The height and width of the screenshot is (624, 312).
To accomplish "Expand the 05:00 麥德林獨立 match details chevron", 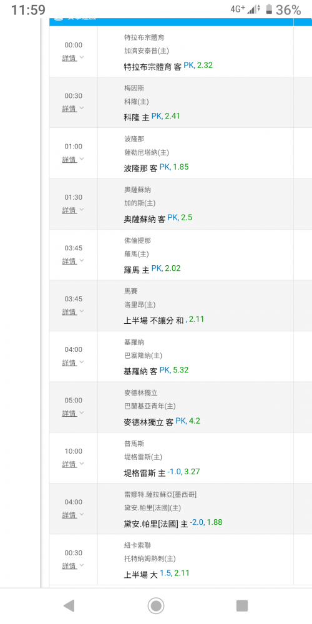I will [x=82, y=412].
